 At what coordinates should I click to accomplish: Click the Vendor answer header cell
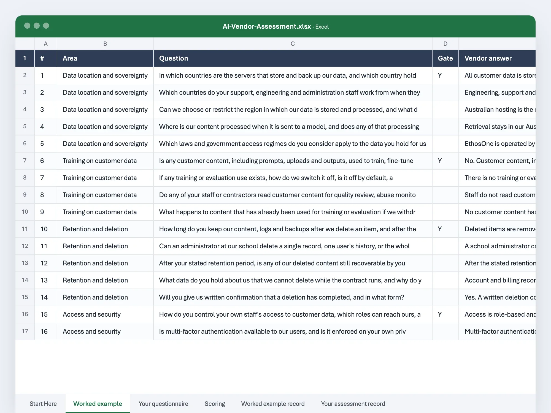tap(497, 58)
